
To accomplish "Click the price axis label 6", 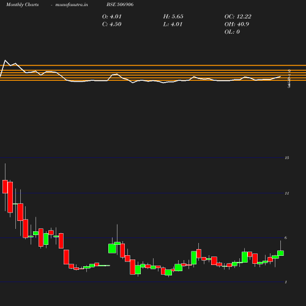I will coord(286,237).
